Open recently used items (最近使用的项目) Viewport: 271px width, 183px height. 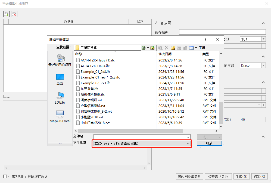[x=60, y=61]
